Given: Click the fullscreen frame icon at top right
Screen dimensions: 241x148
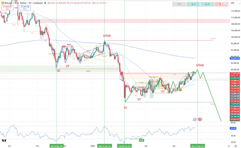Looking at the screenshot, I should click(227, 3).
